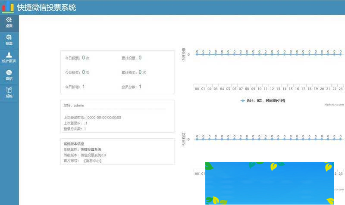
Task: Open 统计报表 statistics report person icon
Action: click(x=9, y=57)
